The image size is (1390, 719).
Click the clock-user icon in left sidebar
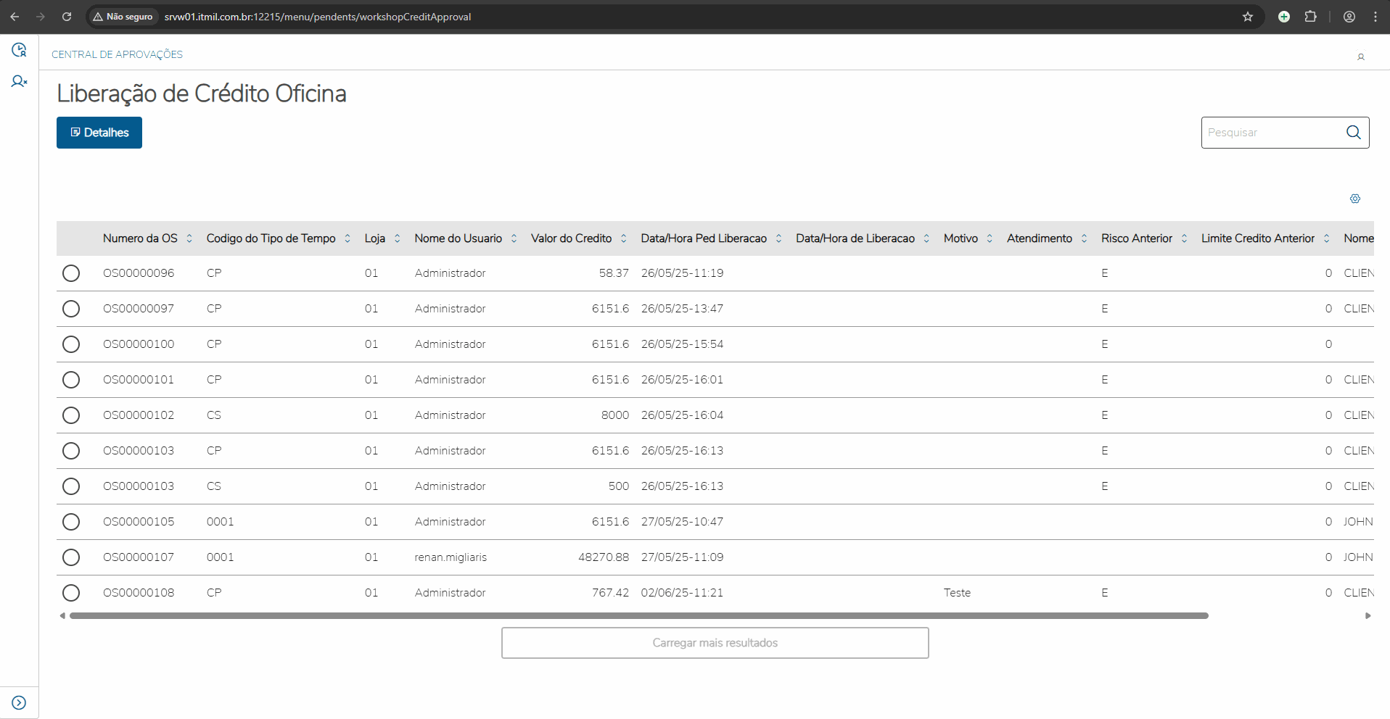[19, 50]
